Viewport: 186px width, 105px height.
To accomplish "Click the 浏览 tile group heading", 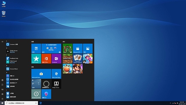I will [x=33, y=67].
